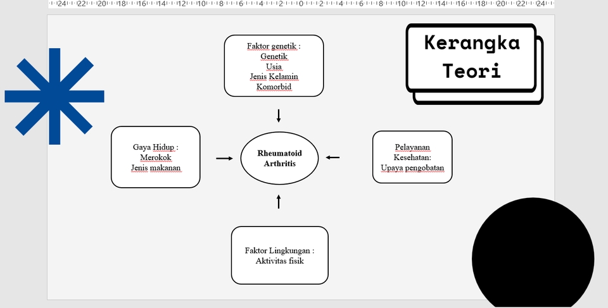The width and height of the screenshot is (608, 308).
Task: Select the up arrow below the ellipse
Action: click(279, 202)
